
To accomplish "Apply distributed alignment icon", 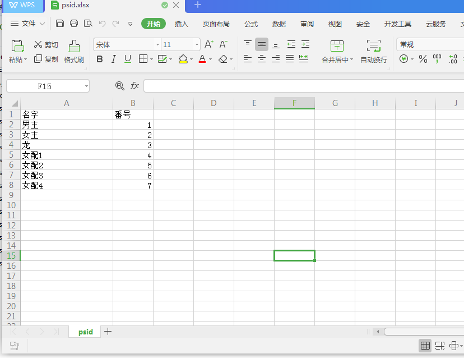I will coord(304,59).
